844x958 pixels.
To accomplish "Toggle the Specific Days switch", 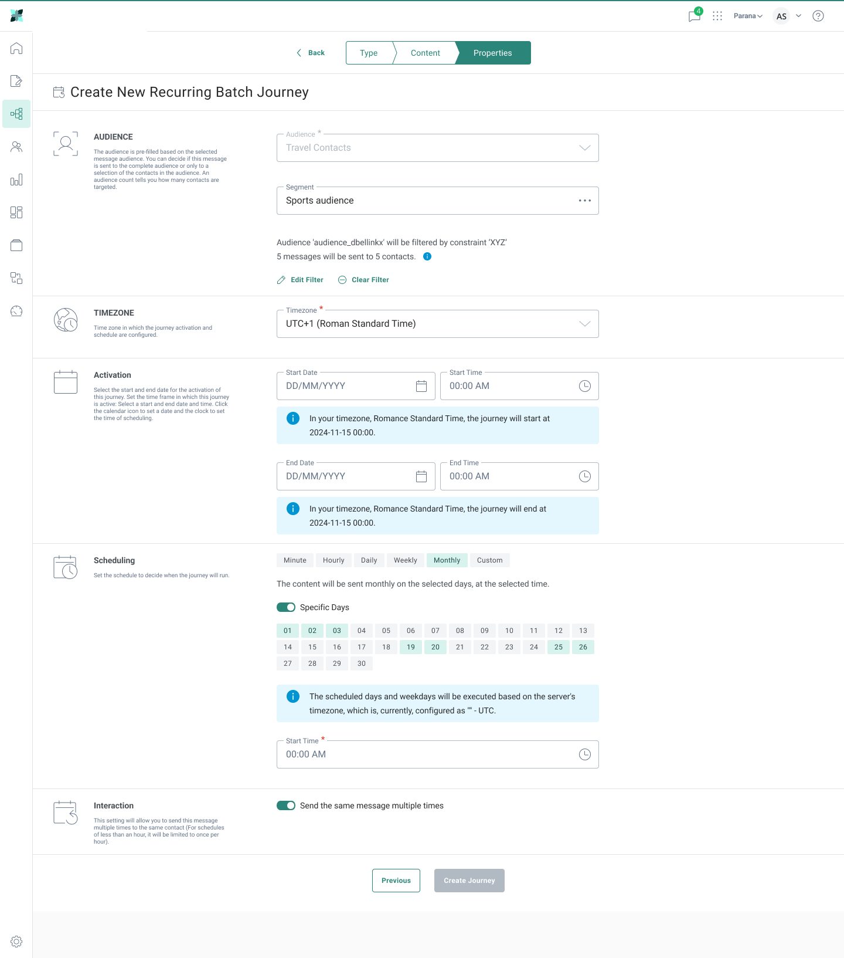I will tap(286, 607).
